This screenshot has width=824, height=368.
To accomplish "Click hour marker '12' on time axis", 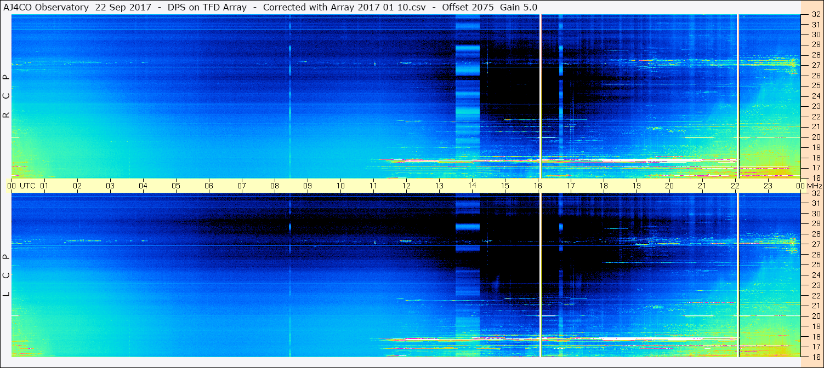I will pyautogui.click(x=406, y=186).
